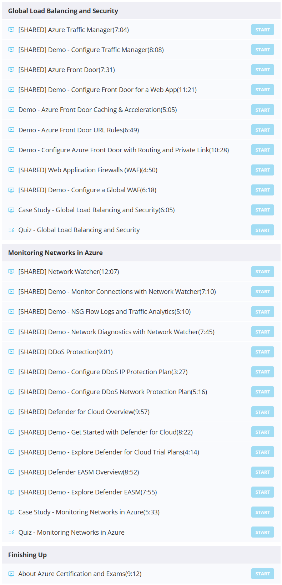Start the Network Watcher(12:07) lesson
Viewport: 282px width, 585px height.
pyautogui.click(x=263, y=271)
